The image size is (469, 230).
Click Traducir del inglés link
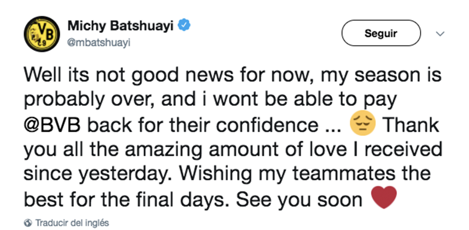72,223
